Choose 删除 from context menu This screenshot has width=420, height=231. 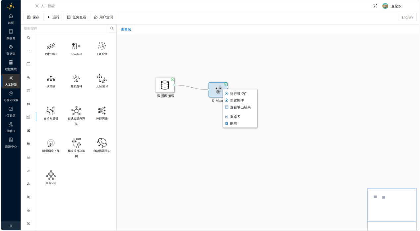click(240, 123)
